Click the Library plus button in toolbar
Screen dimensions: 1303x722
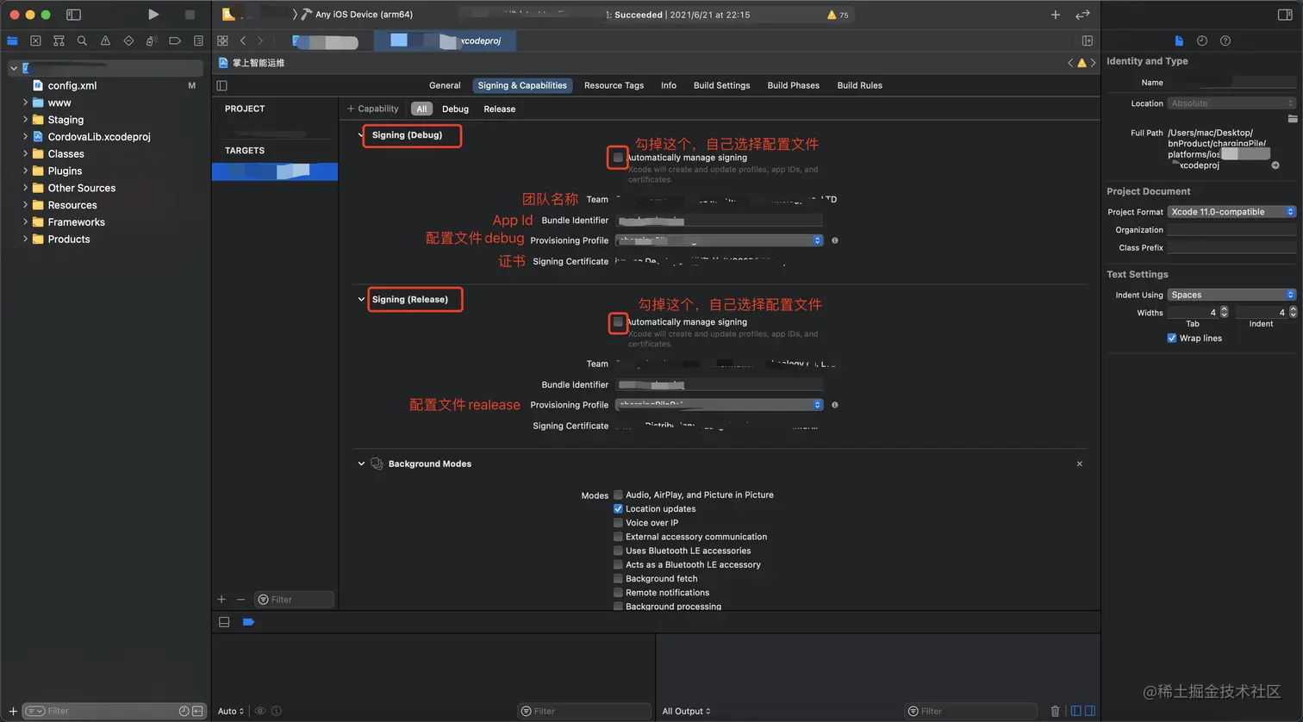(x=1056, y=15)
